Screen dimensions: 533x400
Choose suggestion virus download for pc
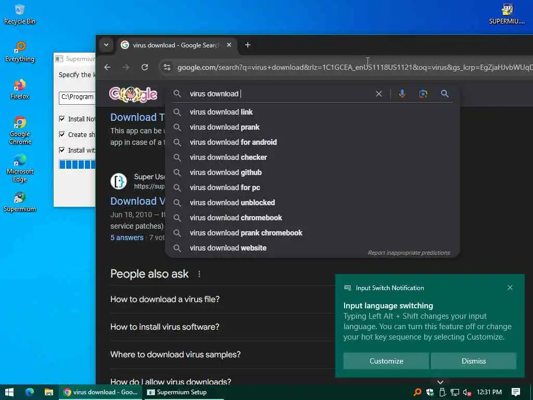pos(312,187)
